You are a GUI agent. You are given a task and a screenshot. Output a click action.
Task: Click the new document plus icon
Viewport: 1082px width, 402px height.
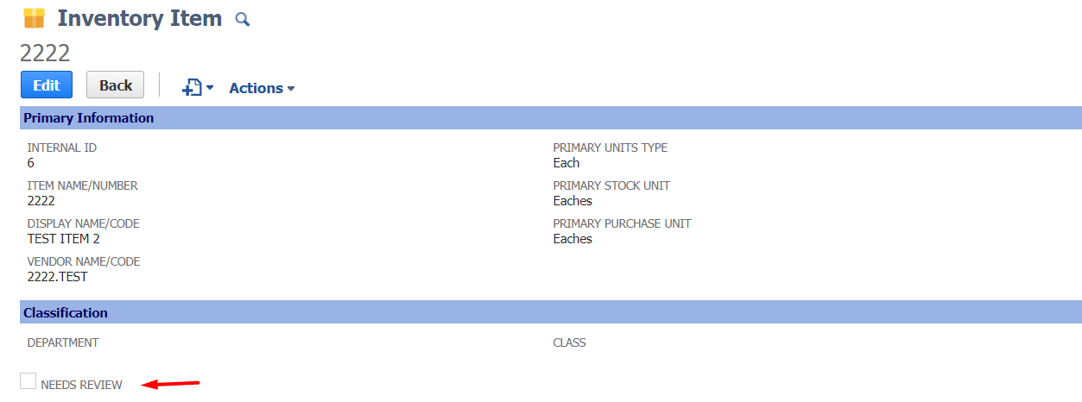click(x=192, y=87)
